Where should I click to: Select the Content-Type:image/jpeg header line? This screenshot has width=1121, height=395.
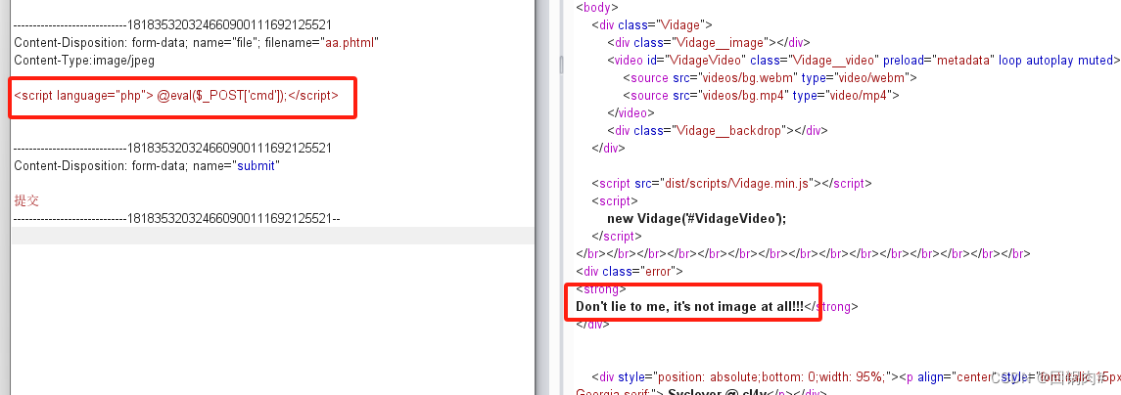84,61
